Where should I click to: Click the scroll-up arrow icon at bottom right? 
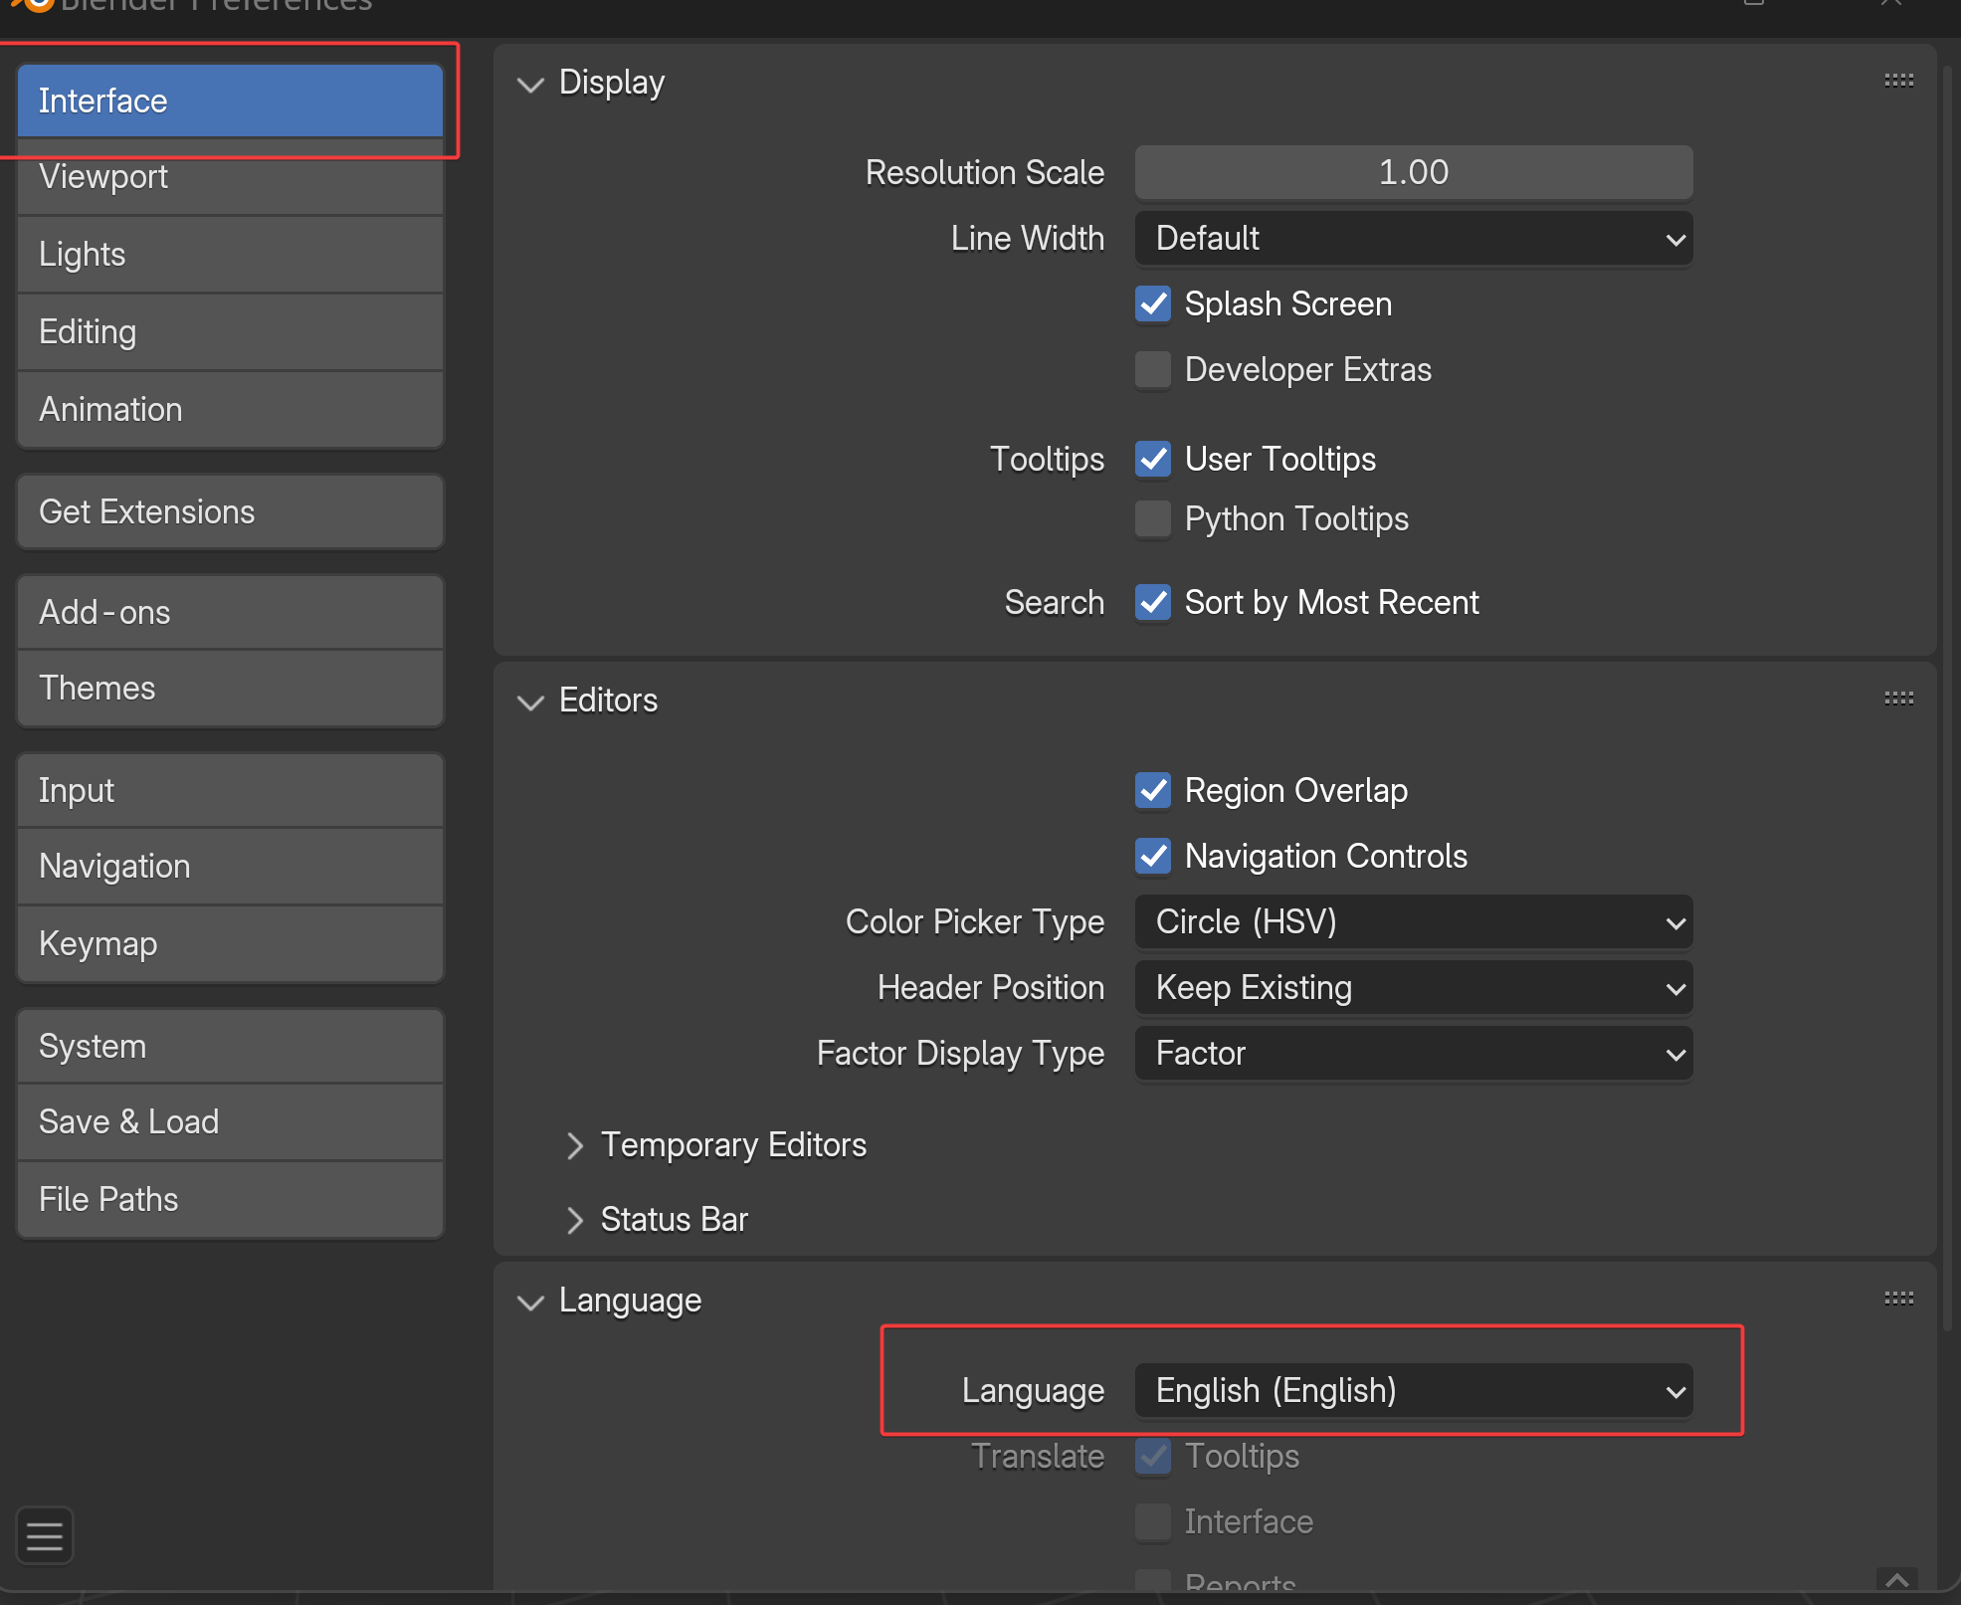pos(1896,1580)
